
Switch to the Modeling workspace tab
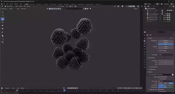pyautogui.click(x=32, y=4)
